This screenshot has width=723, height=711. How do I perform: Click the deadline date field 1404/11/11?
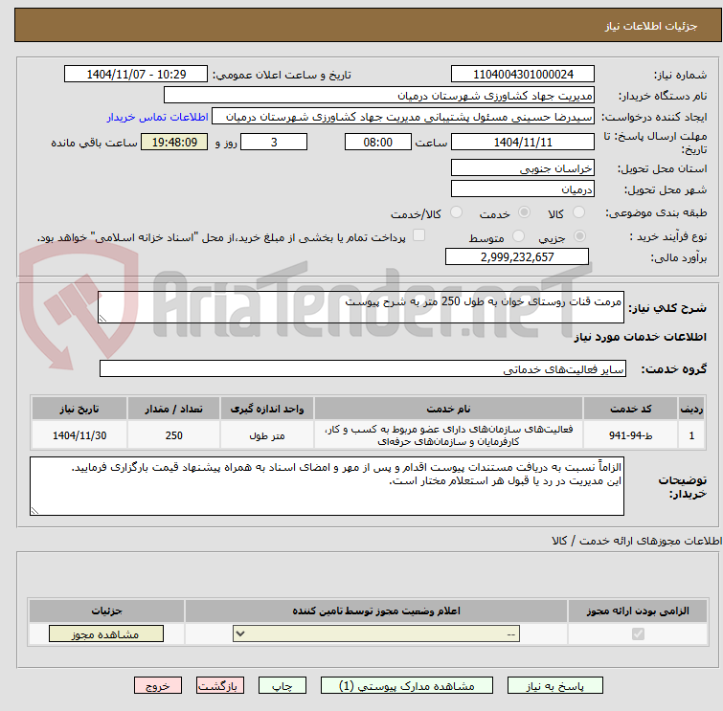(523, 142)
